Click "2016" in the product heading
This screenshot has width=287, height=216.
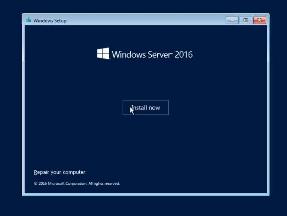(x=183, y=55)
